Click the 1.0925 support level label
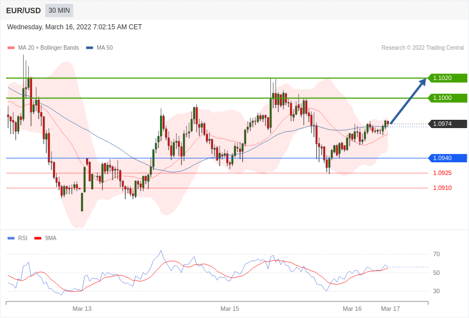This screenshot has height=318, width=469. pyautogui.click(x=443, y=173)
